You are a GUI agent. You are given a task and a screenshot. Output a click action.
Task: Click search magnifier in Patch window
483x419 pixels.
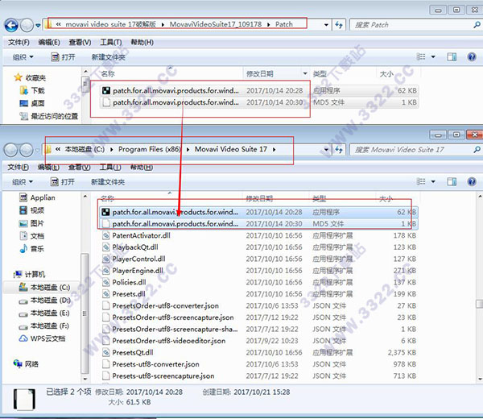click(x=477, y=25)
